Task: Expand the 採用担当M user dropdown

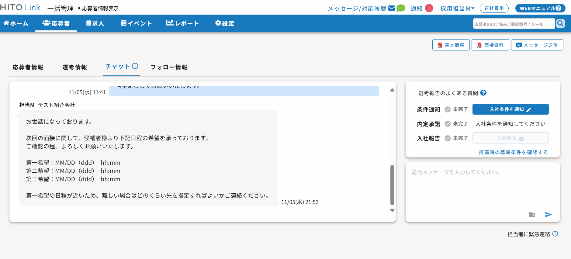Action: 457,9
